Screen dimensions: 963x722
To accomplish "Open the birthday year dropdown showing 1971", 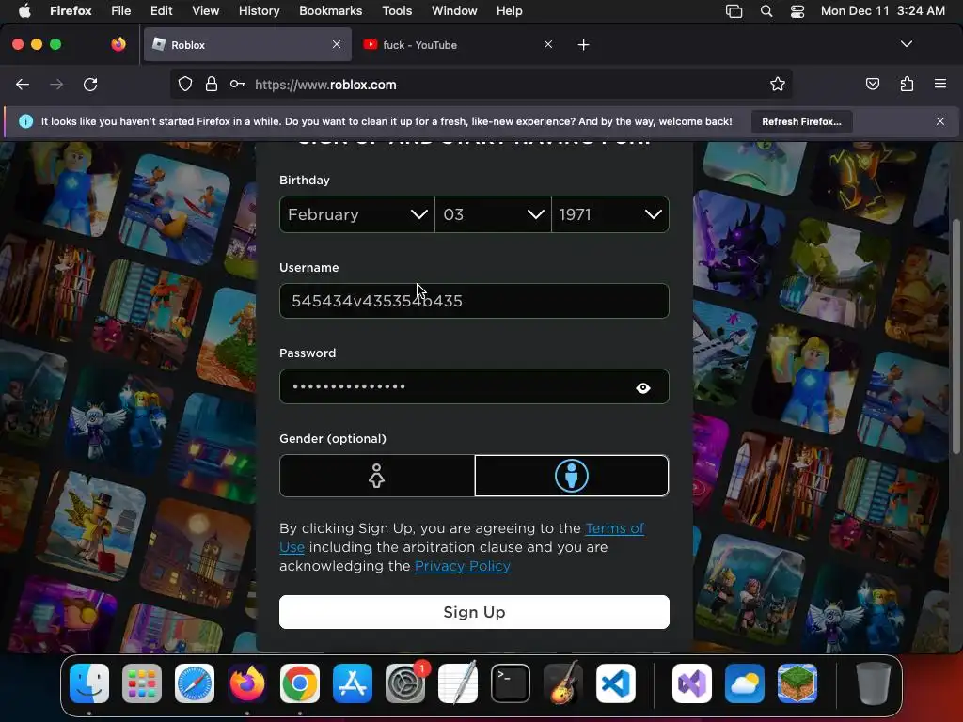I will coord(610,214).
